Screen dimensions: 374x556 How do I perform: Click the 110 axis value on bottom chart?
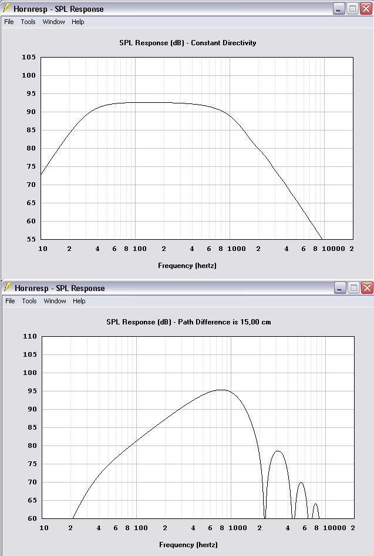tap(30, 336)
